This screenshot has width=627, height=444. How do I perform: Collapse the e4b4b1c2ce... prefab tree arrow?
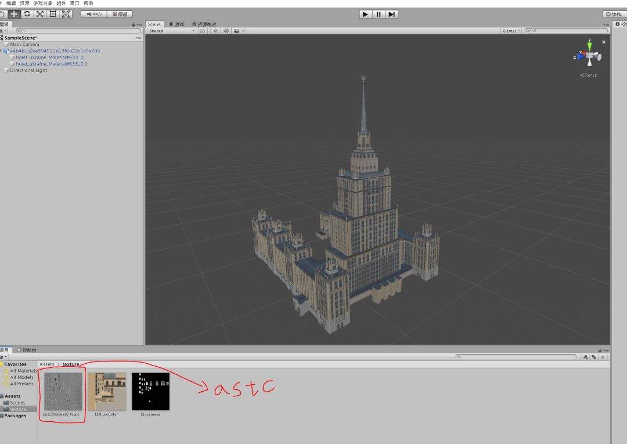point(1,51)
